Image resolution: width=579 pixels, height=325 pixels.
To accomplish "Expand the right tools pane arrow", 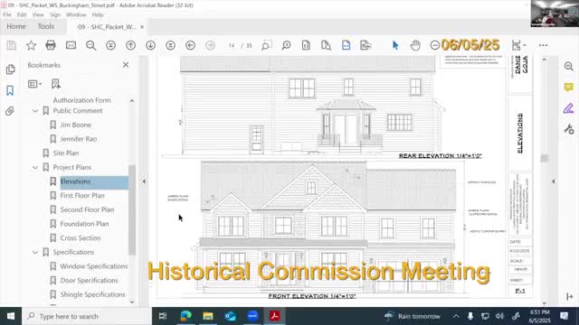I will coord(553,181).
